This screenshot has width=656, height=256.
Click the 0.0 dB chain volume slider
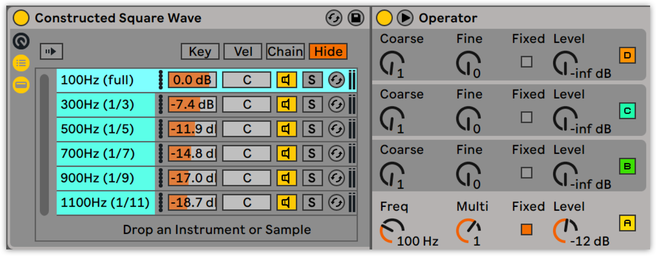[x=193, y=80]
